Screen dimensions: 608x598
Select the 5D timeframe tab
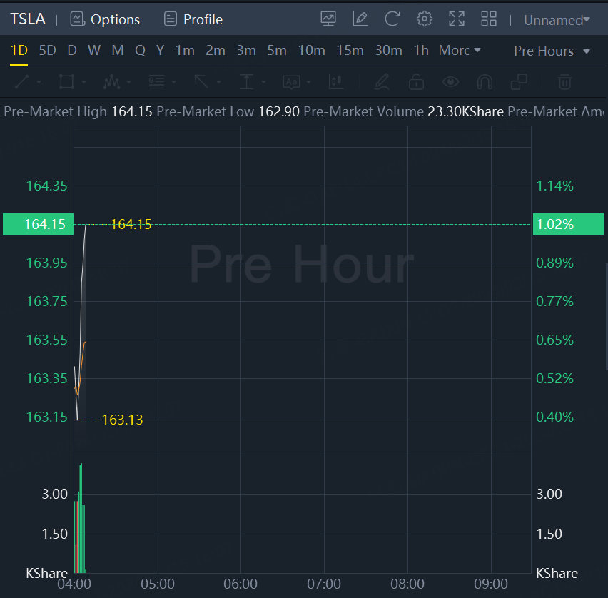click(48, 51)
